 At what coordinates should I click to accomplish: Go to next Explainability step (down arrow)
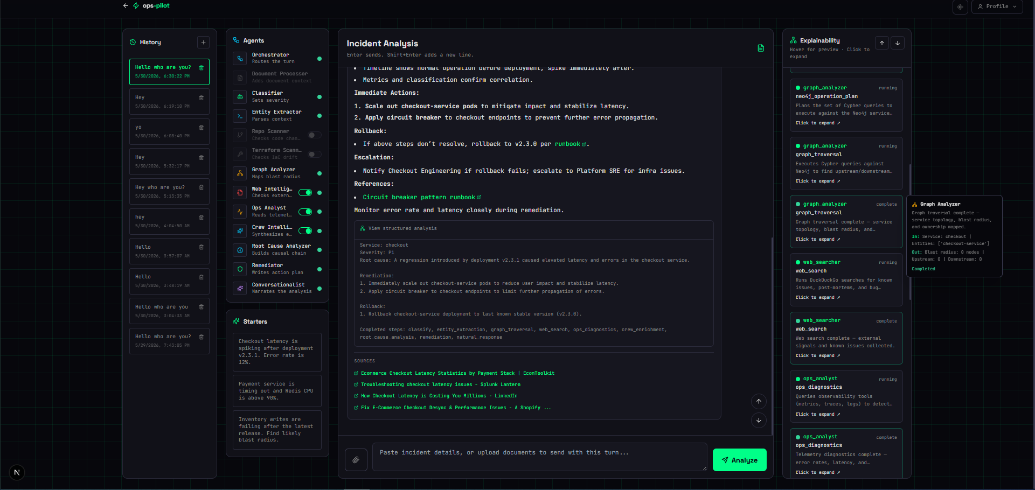[898, 43]
